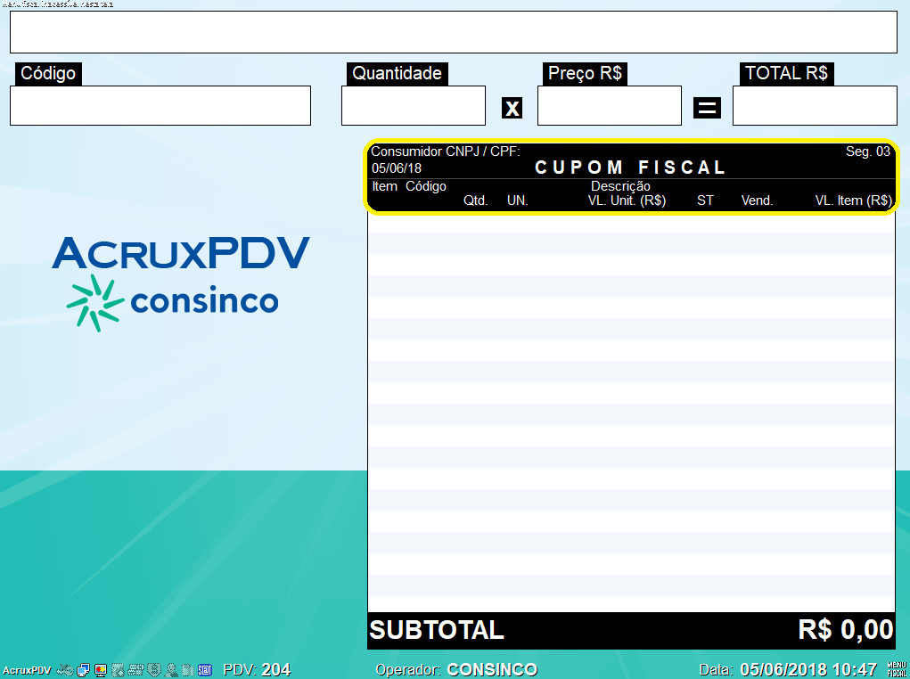Click the TOTAL R$ field
The height and width of the screenshot is (679, 910).
pyautogui.click(x=815, y=106)
